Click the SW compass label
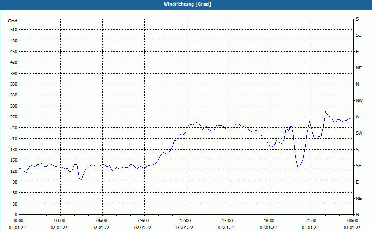372x233 pixels. point(359,133)
